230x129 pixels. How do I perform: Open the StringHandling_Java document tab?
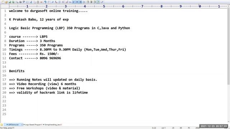(x=52, y=125)
